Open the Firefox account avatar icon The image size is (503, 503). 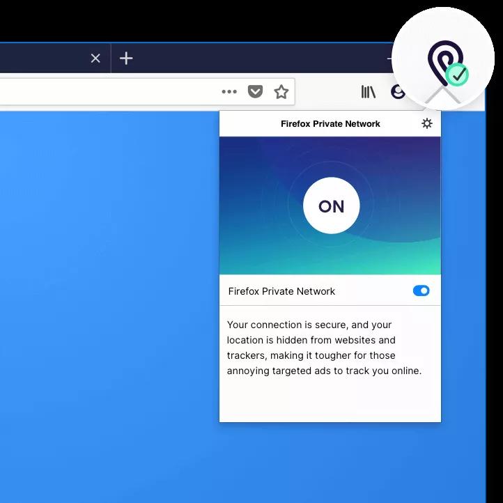[x=398, y=92]
